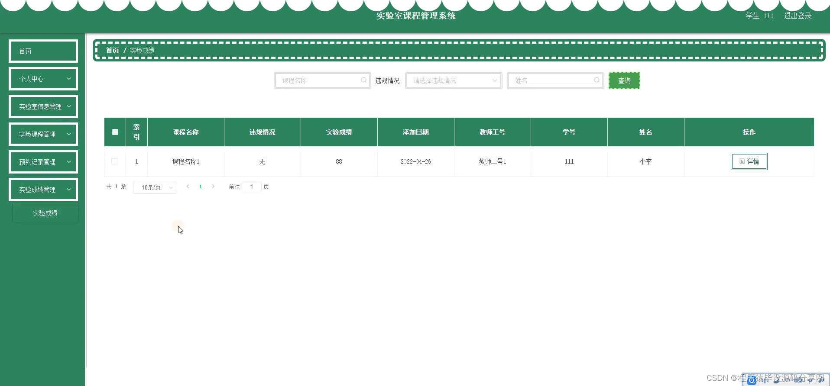830x386 pixels.
Task: Click the cell 教师工号1
Action: tap(493, 161)
